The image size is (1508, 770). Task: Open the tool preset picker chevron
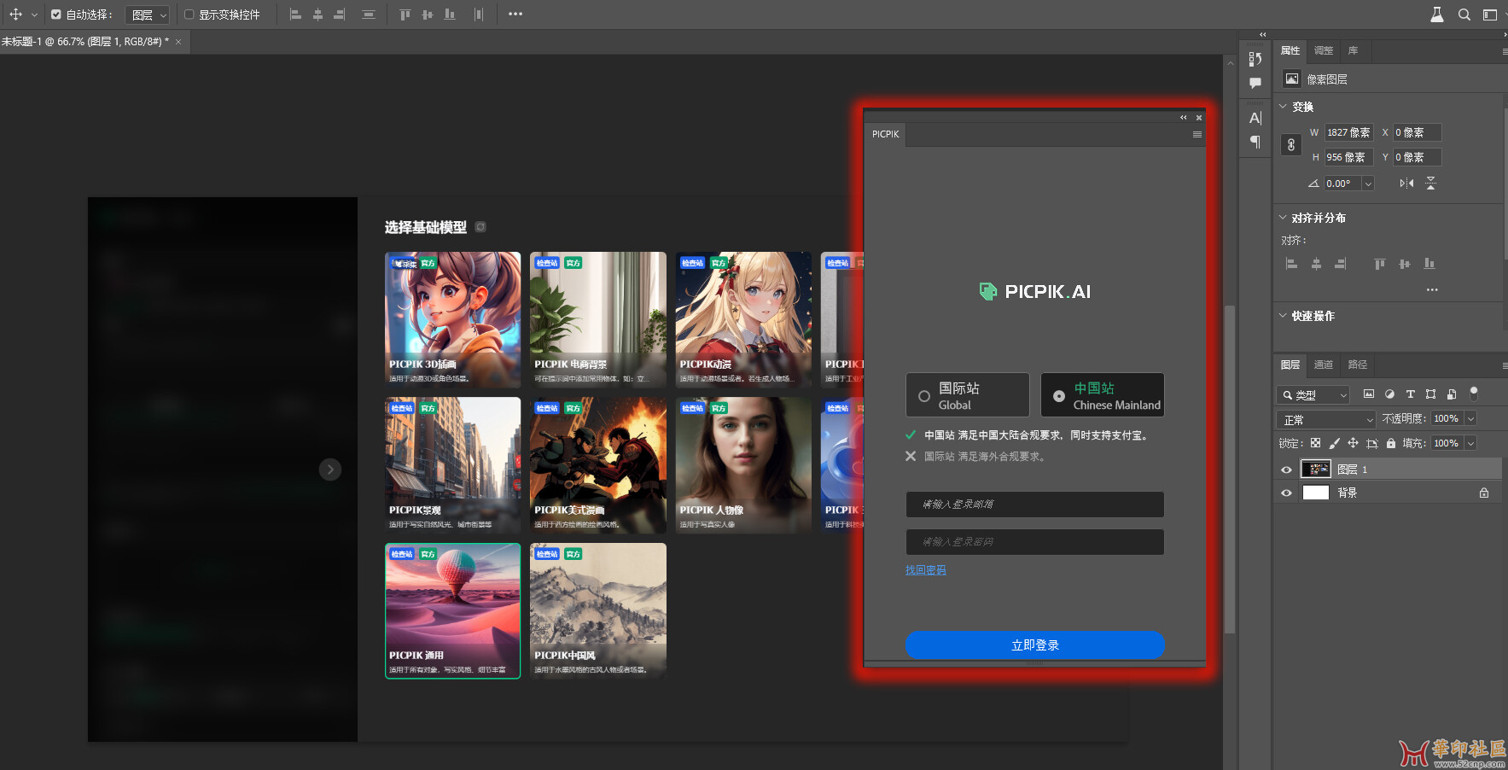pyautogui.click(x=34, y=15)
